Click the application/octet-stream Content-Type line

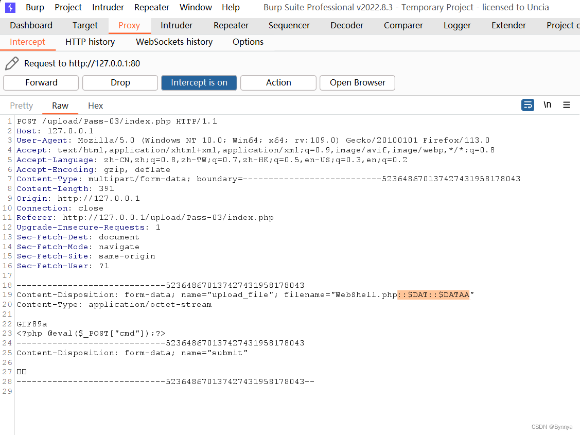pos(114,304)
